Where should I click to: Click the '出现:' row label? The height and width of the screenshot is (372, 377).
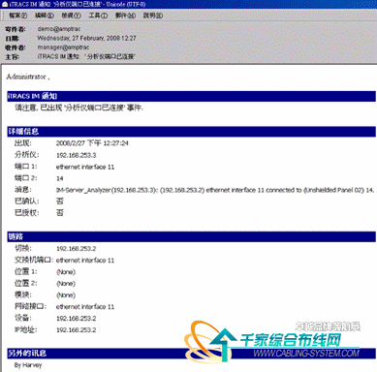tap(23, 143)
